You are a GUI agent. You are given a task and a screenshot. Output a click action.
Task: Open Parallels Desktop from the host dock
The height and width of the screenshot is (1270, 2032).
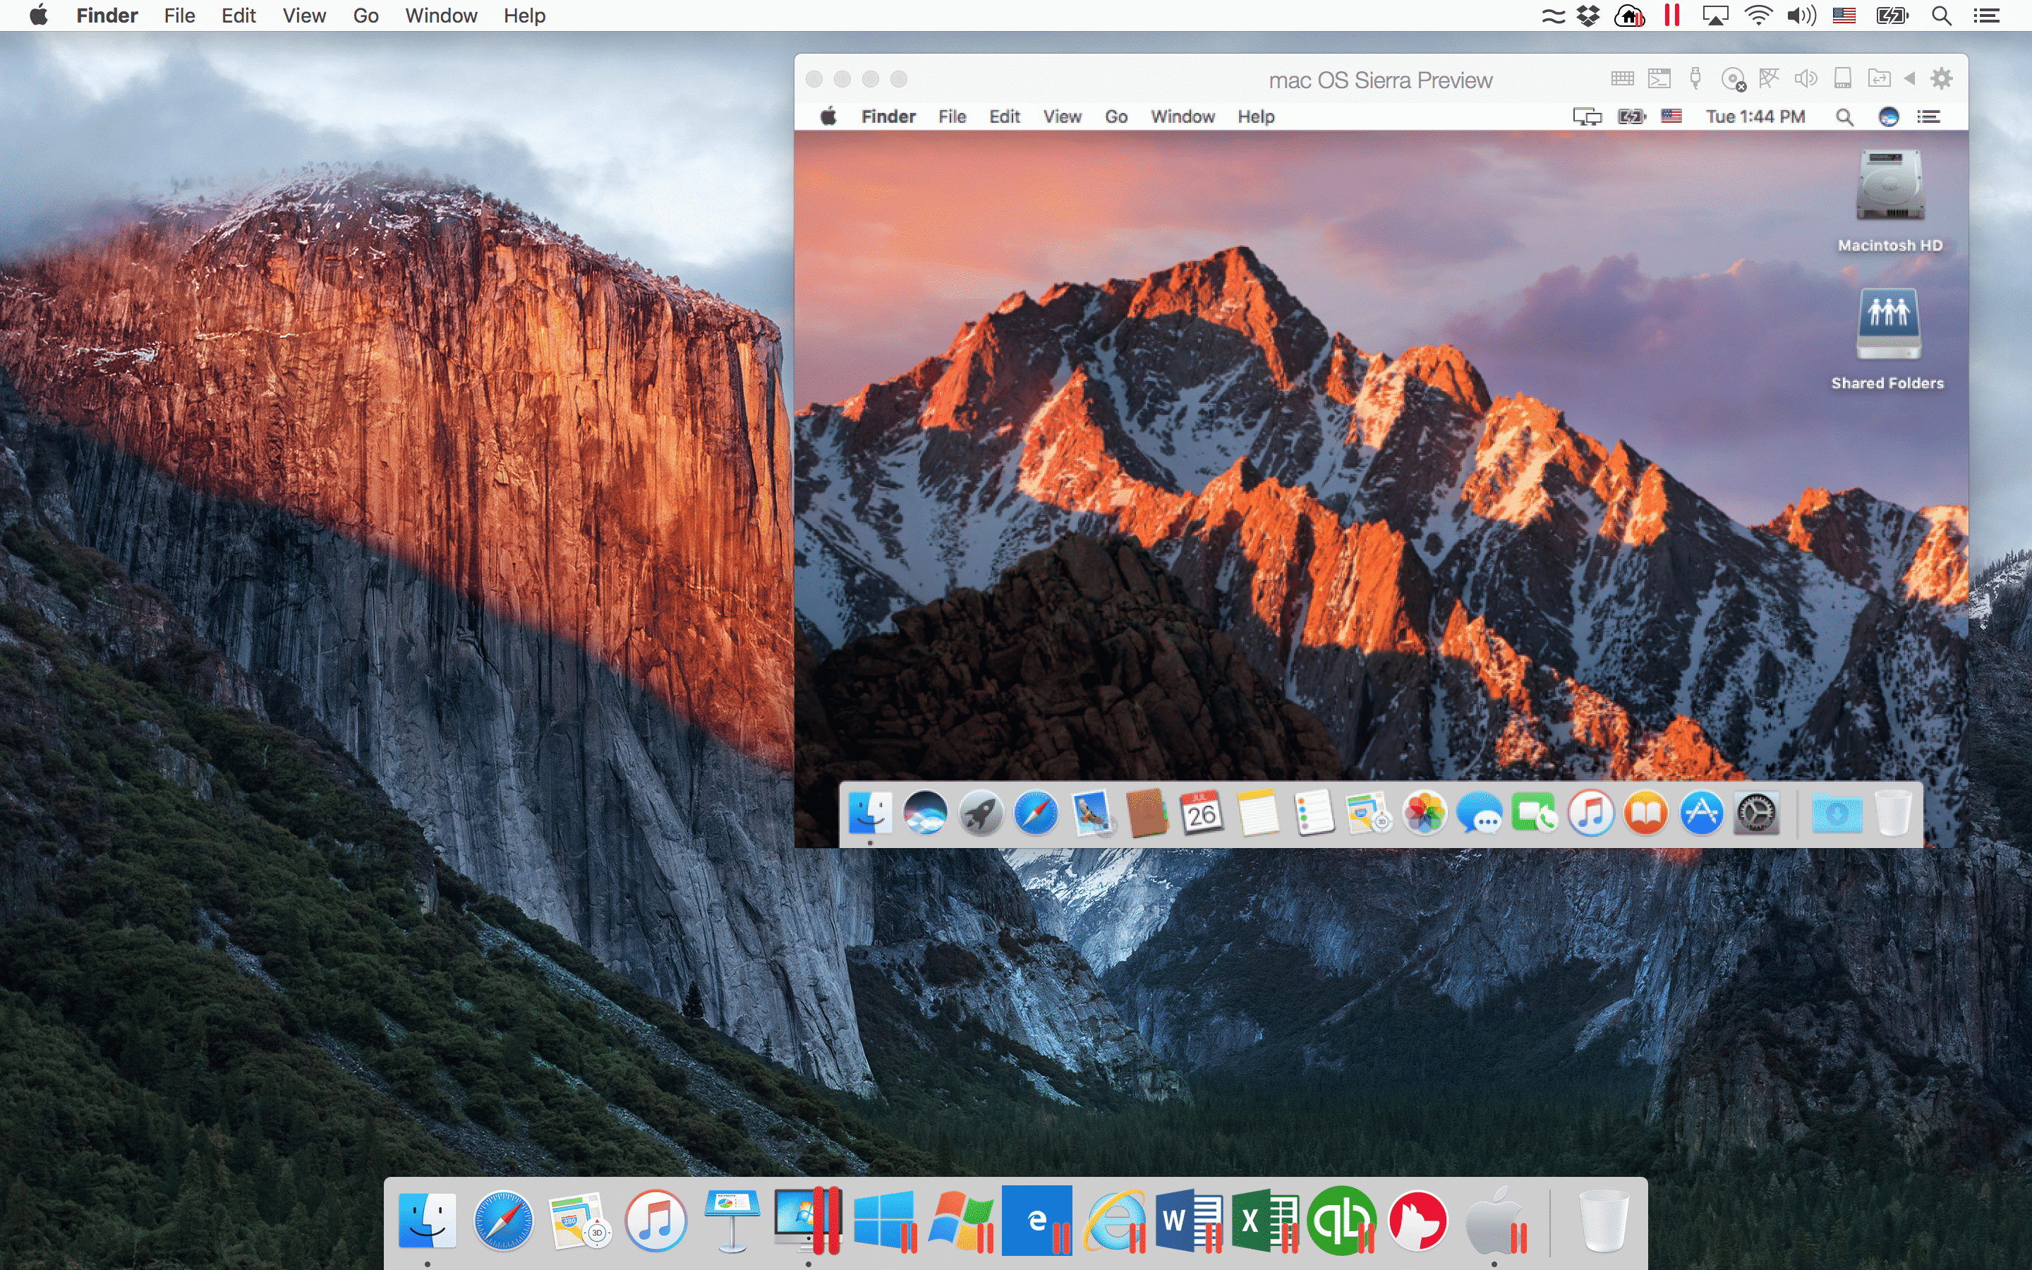[808, 1220]
